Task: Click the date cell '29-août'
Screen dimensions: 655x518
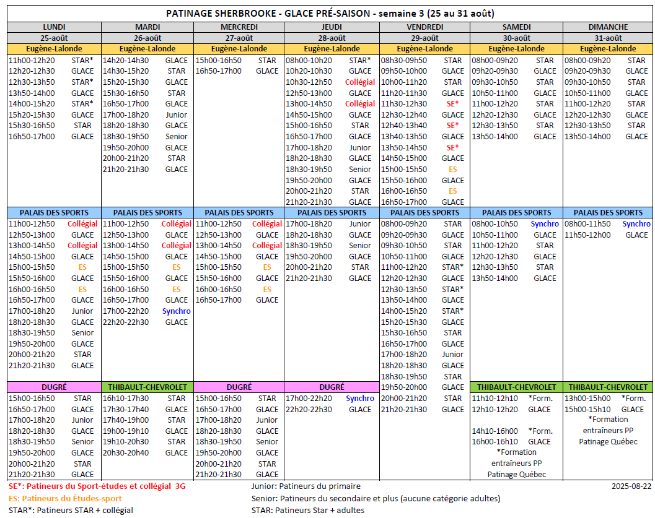Action: [x=425, y=38]
